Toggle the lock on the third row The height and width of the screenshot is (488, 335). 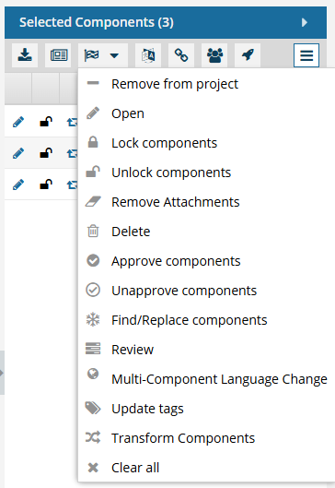click(x=46, y=184)
